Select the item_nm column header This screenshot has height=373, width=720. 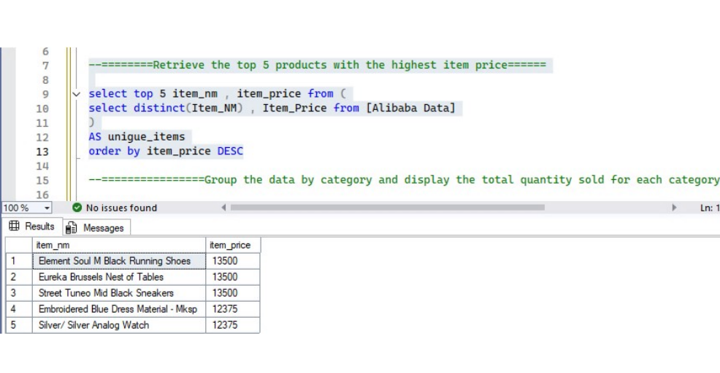pos(119,246)
